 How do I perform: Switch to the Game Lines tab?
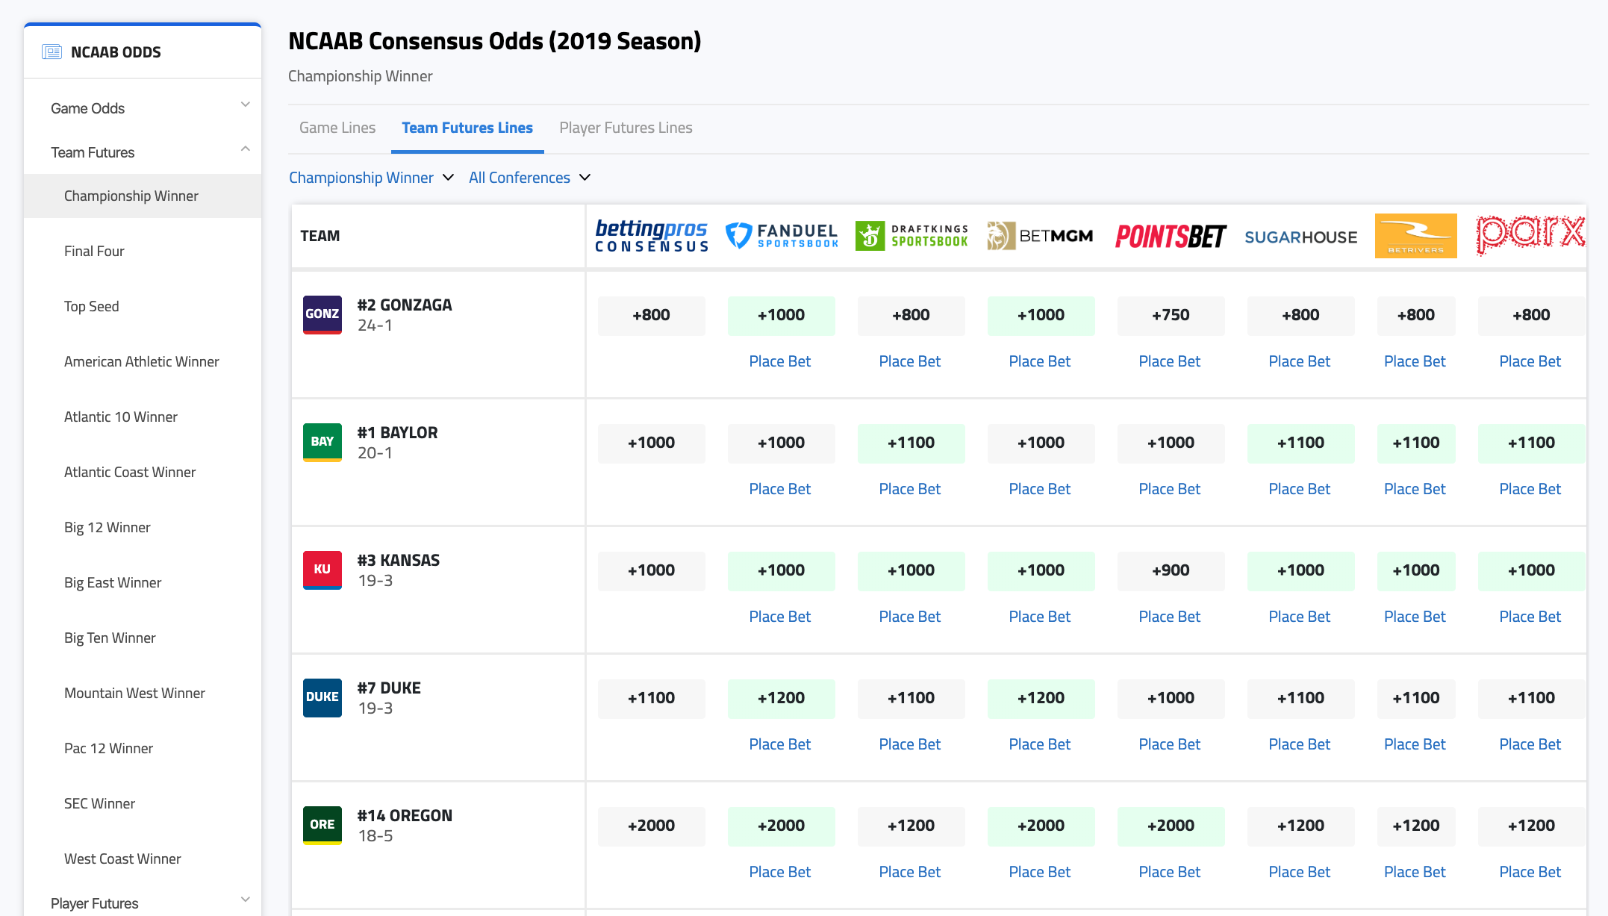(338, 127)
